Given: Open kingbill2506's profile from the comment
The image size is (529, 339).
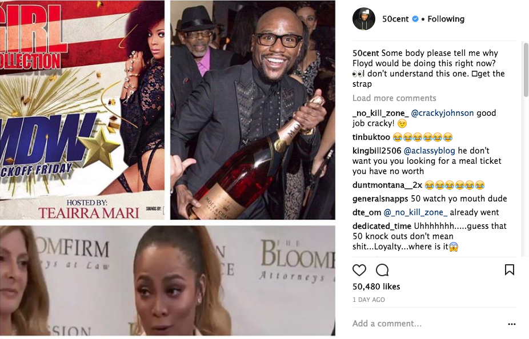Looking at the screenshot, I should 377,151.
